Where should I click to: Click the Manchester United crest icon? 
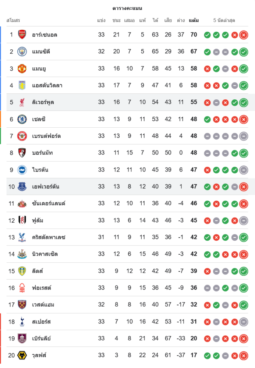(x=22, y=68)
